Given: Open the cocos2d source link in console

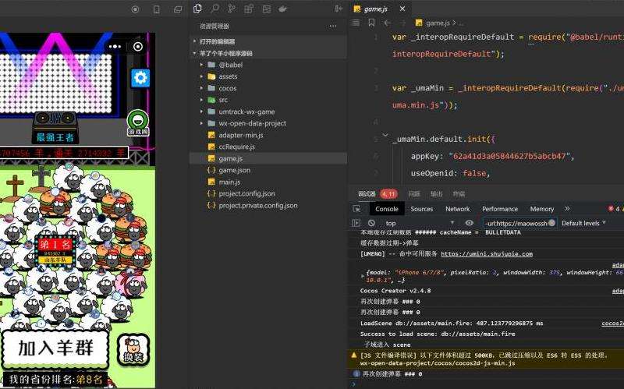Looking at the screenshot, I should 612,324.
